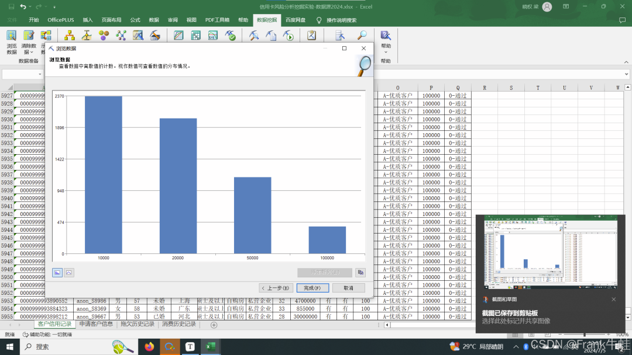The image size is (632, 355).
Task: Click the network nodes icon in ribbon
Action: [x=121, y=36]
